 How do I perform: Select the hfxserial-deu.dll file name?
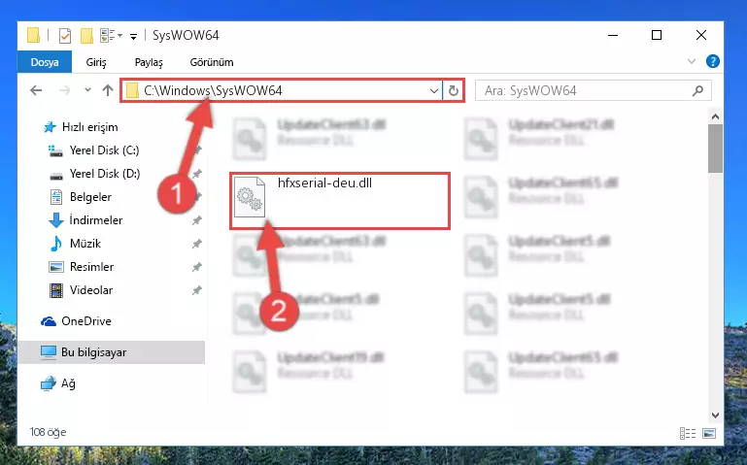[324, 183]
